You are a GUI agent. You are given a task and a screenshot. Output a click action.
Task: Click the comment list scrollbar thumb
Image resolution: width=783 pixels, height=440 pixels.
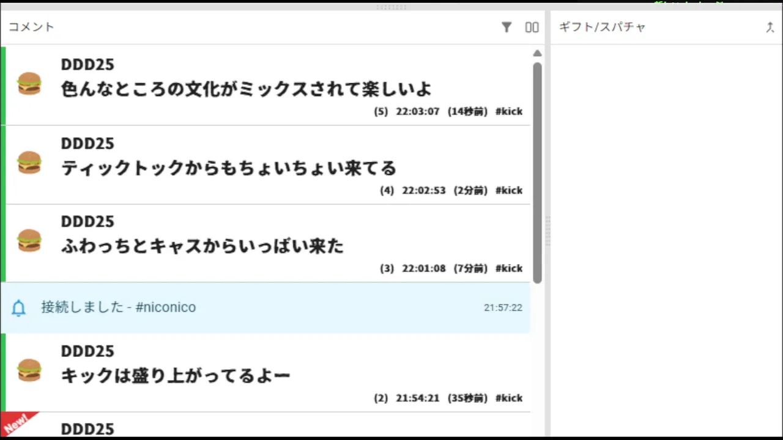(x=537, y=173)
